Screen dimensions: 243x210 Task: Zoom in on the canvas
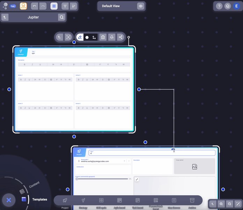[x=221, y=204]
